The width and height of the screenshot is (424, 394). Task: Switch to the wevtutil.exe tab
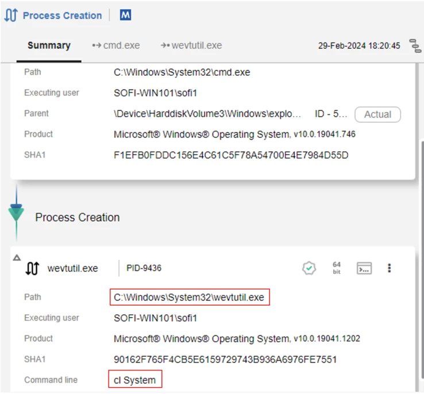pos(191,45)
